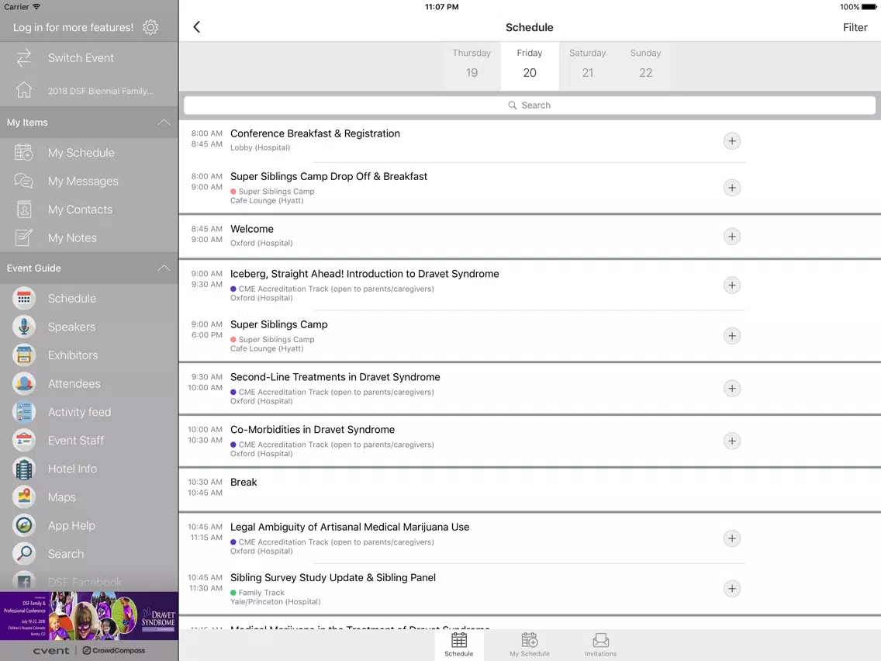Select Schedule icon in Event Guide

(x=23, y=299)
